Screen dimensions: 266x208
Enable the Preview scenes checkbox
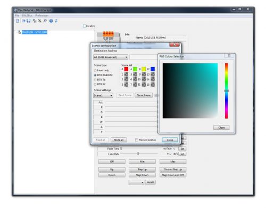point(137,140)
